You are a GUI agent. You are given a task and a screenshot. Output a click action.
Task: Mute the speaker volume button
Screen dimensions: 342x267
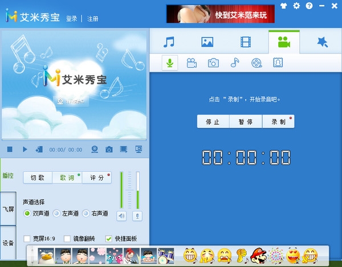tap(121, 216)
